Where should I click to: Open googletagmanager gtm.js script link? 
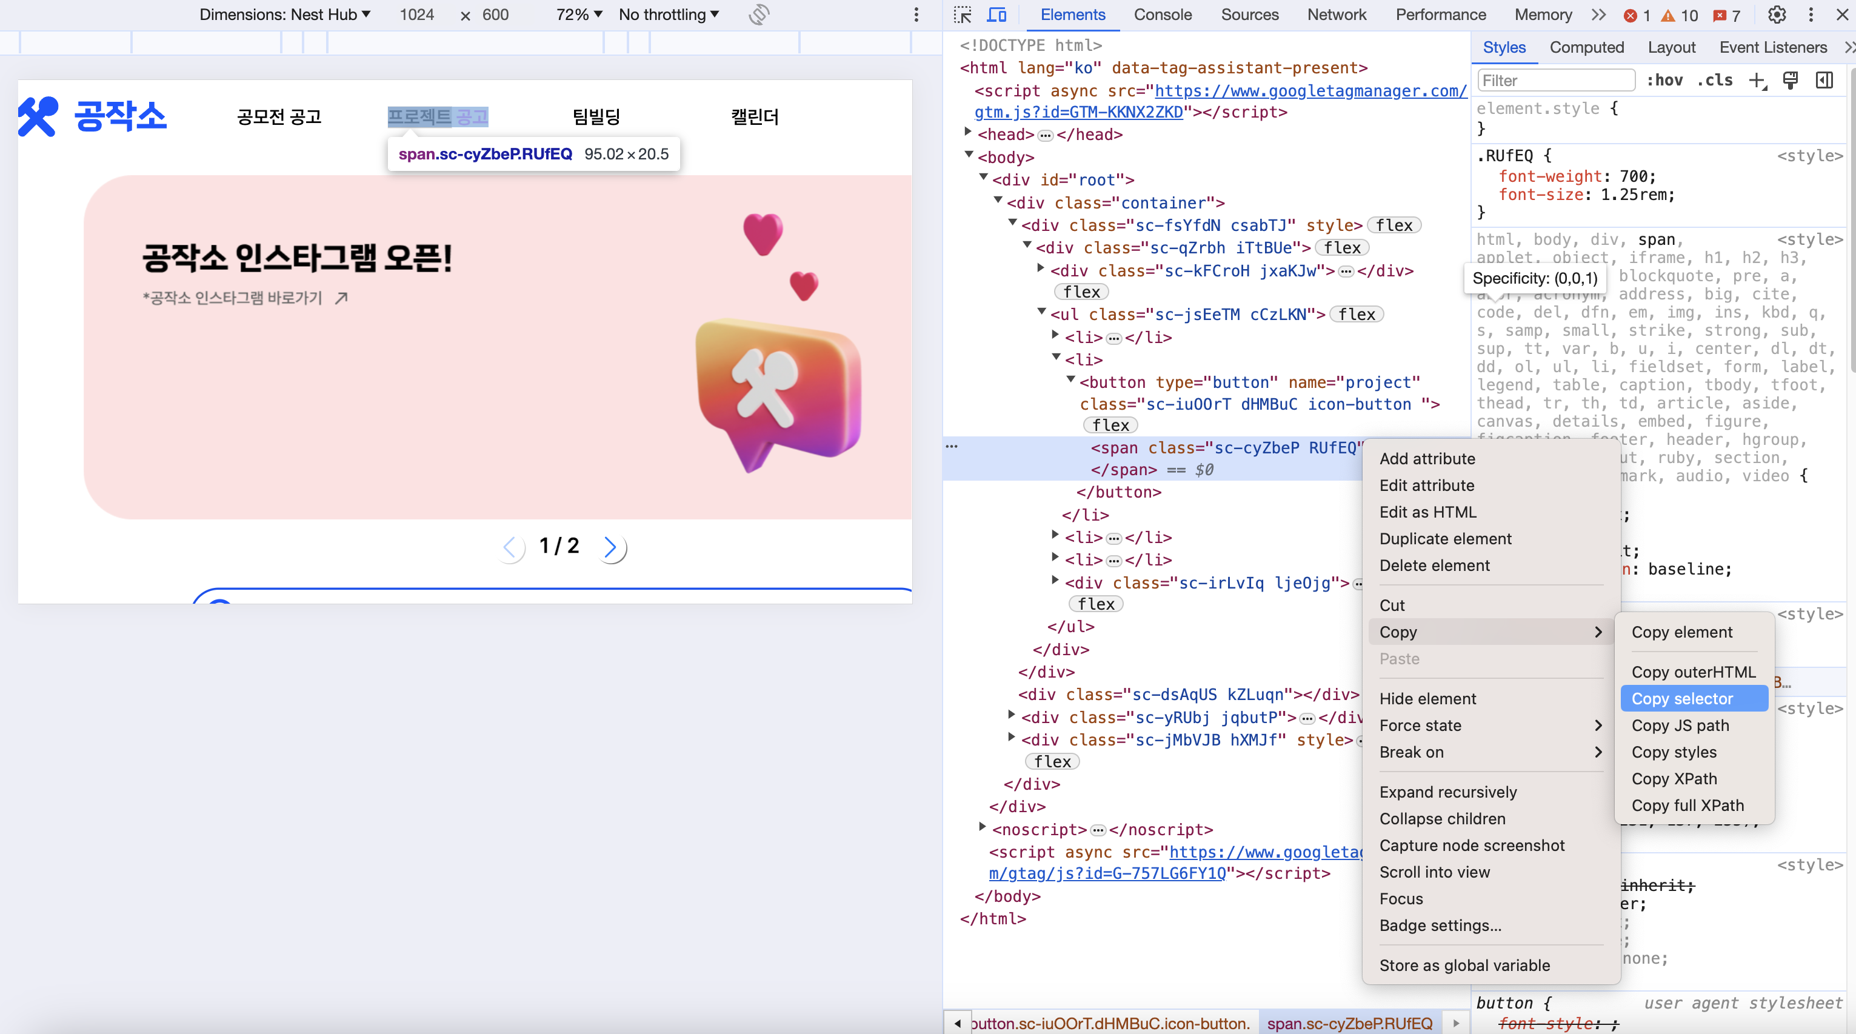[1221, 102]
